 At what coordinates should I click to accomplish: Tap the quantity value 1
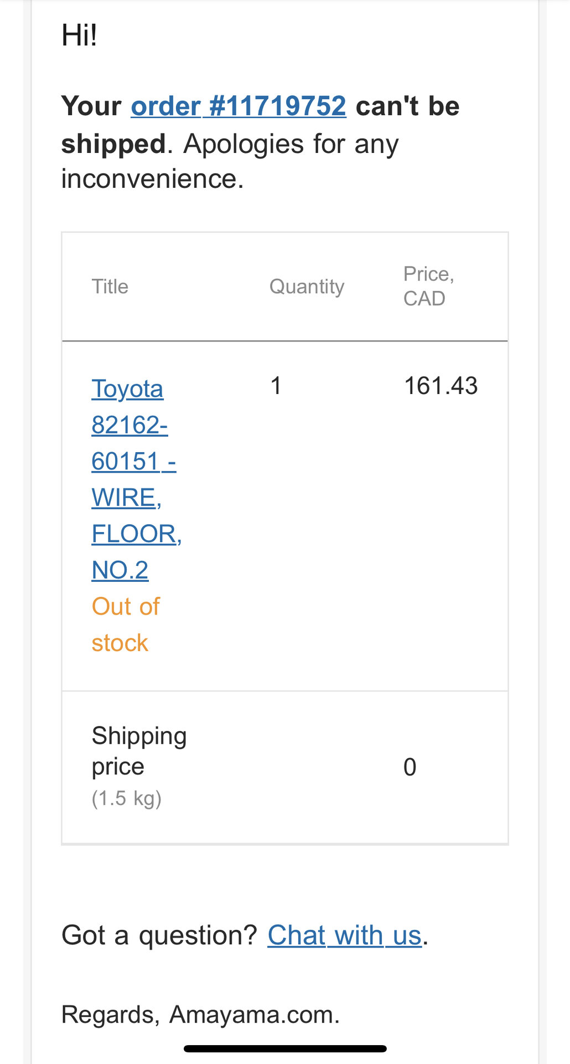click(x=276, y=386)
